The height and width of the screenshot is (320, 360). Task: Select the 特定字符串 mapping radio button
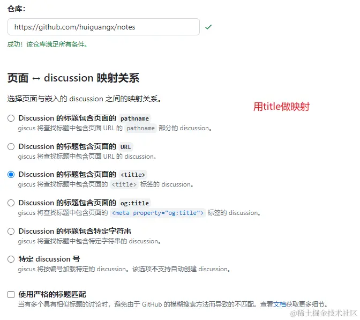coord(11,231)
